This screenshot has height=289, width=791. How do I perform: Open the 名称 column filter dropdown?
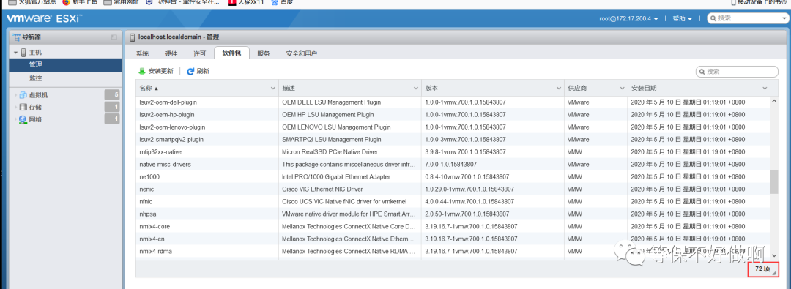(273, 89)
